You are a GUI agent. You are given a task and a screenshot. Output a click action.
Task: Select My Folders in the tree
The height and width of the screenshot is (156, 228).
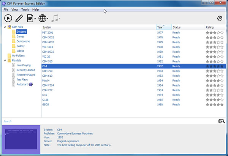(x=18, y=56)
